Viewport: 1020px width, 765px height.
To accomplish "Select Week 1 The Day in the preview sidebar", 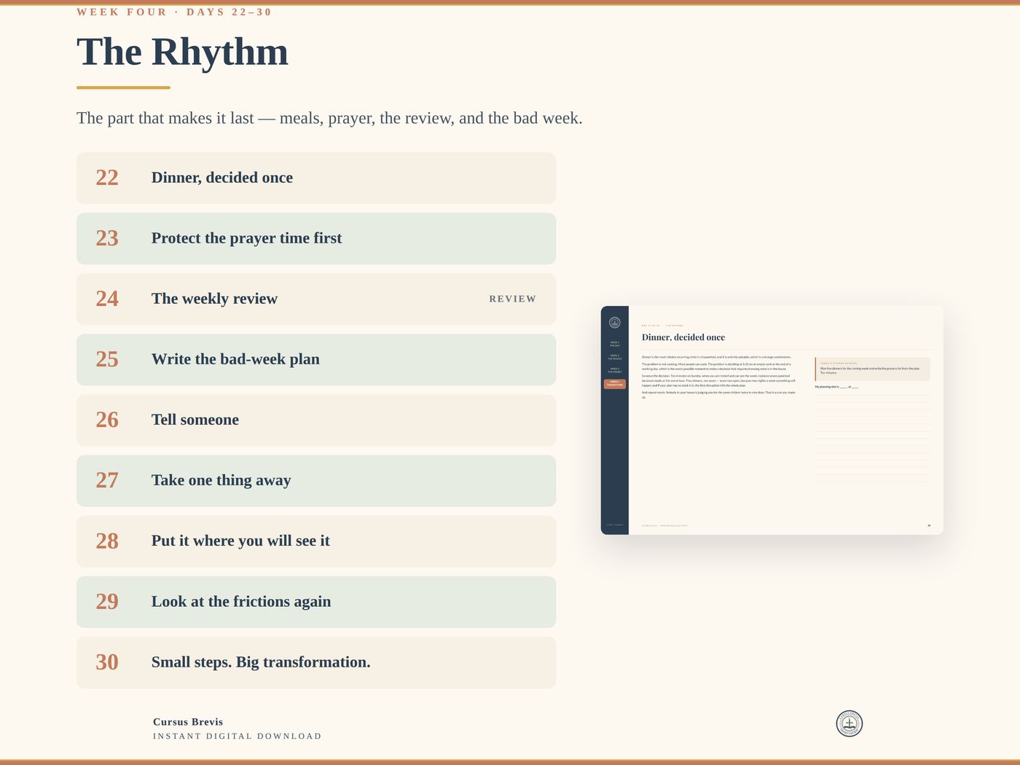I will pos(615,344).
